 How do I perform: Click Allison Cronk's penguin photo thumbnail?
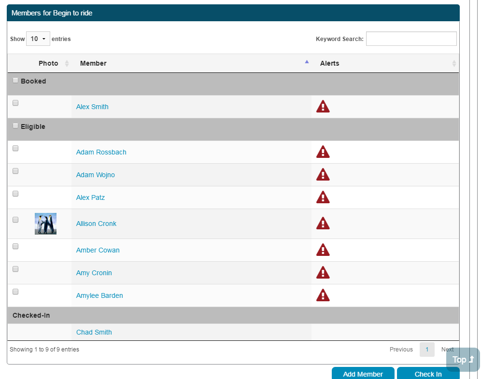click(45, 224)
